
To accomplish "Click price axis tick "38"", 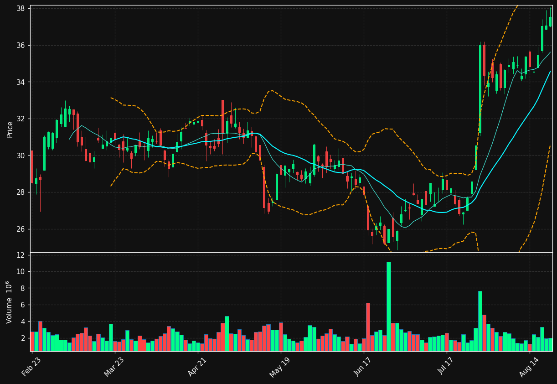I will pyautogui.click(x=21, y=9).
